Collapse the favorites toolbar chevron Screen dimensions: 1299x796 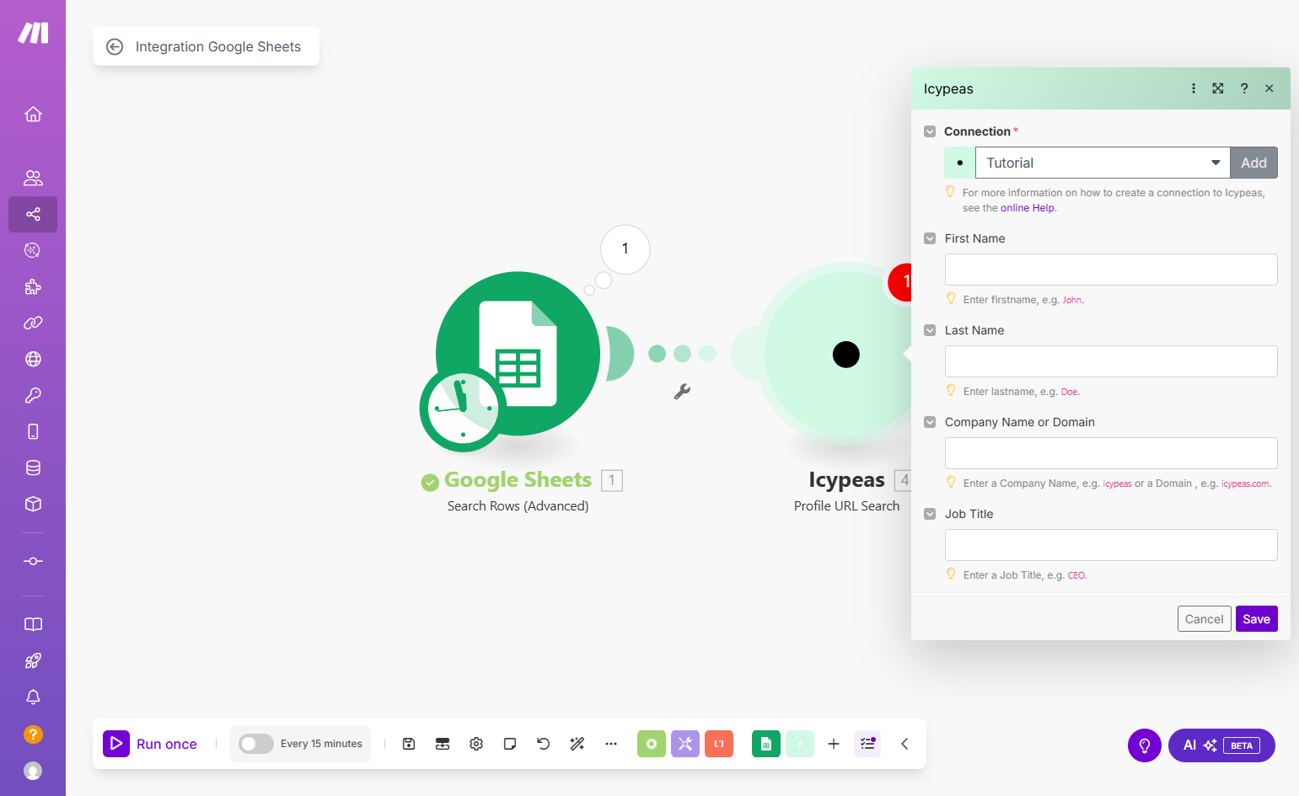tap(904, 744)
